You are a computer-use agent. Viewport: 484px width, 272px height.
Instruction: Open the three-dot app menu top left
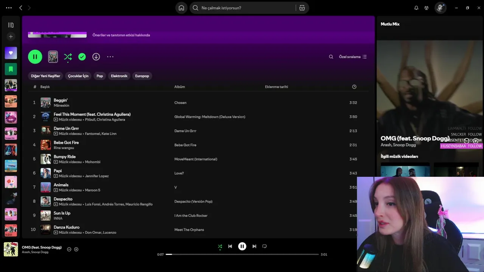(x=9, y=8)
